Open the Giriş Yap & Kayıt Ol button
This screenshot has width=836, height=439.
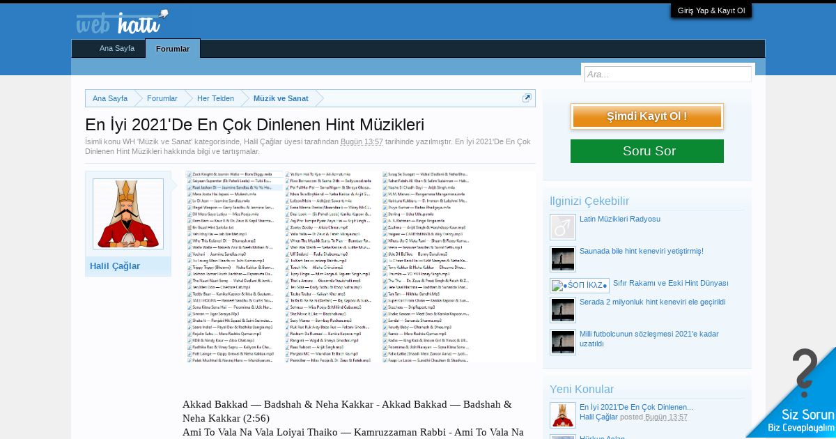(711, 10)
